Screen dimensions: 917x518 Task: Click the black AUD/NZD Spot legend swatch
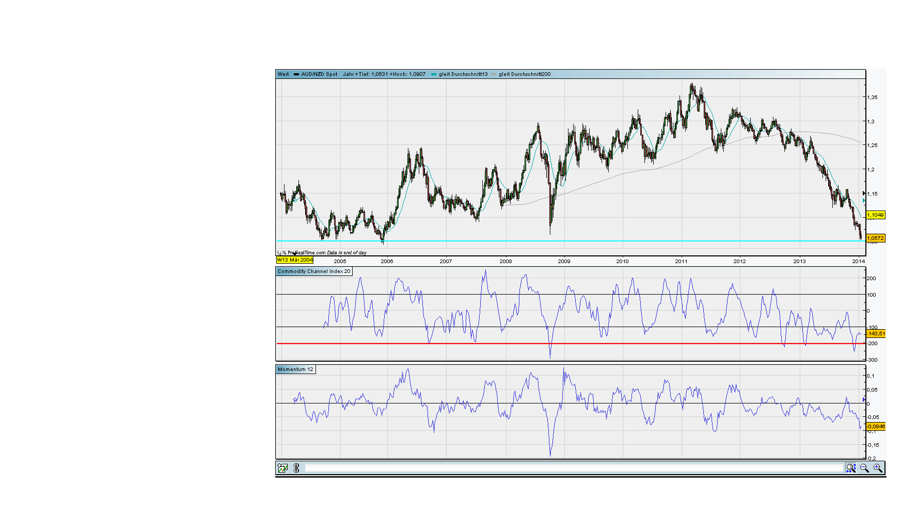296,74
